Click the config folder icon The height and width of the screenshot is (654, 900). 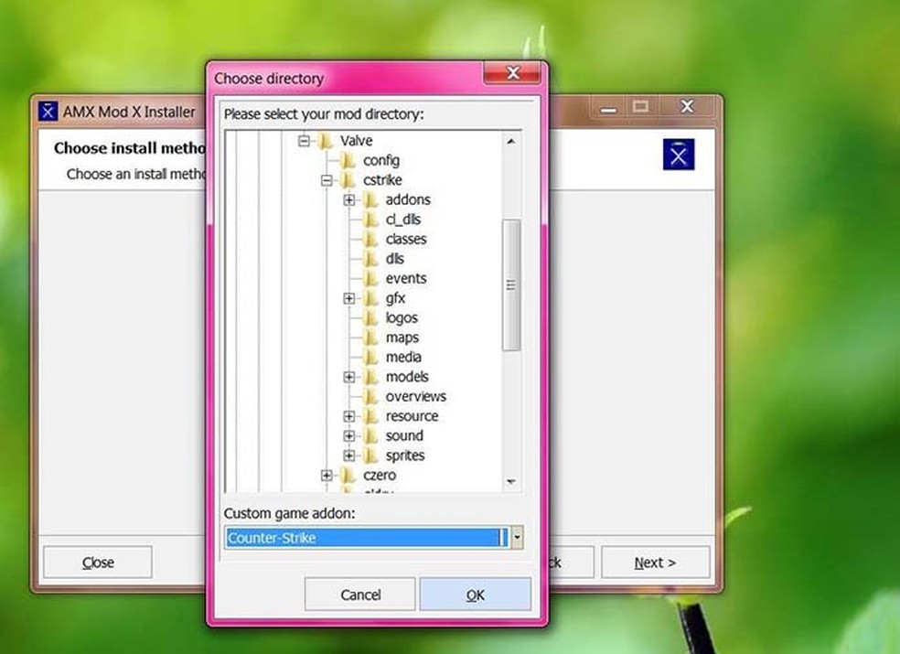pyautogui.click(x=348, y=160)
